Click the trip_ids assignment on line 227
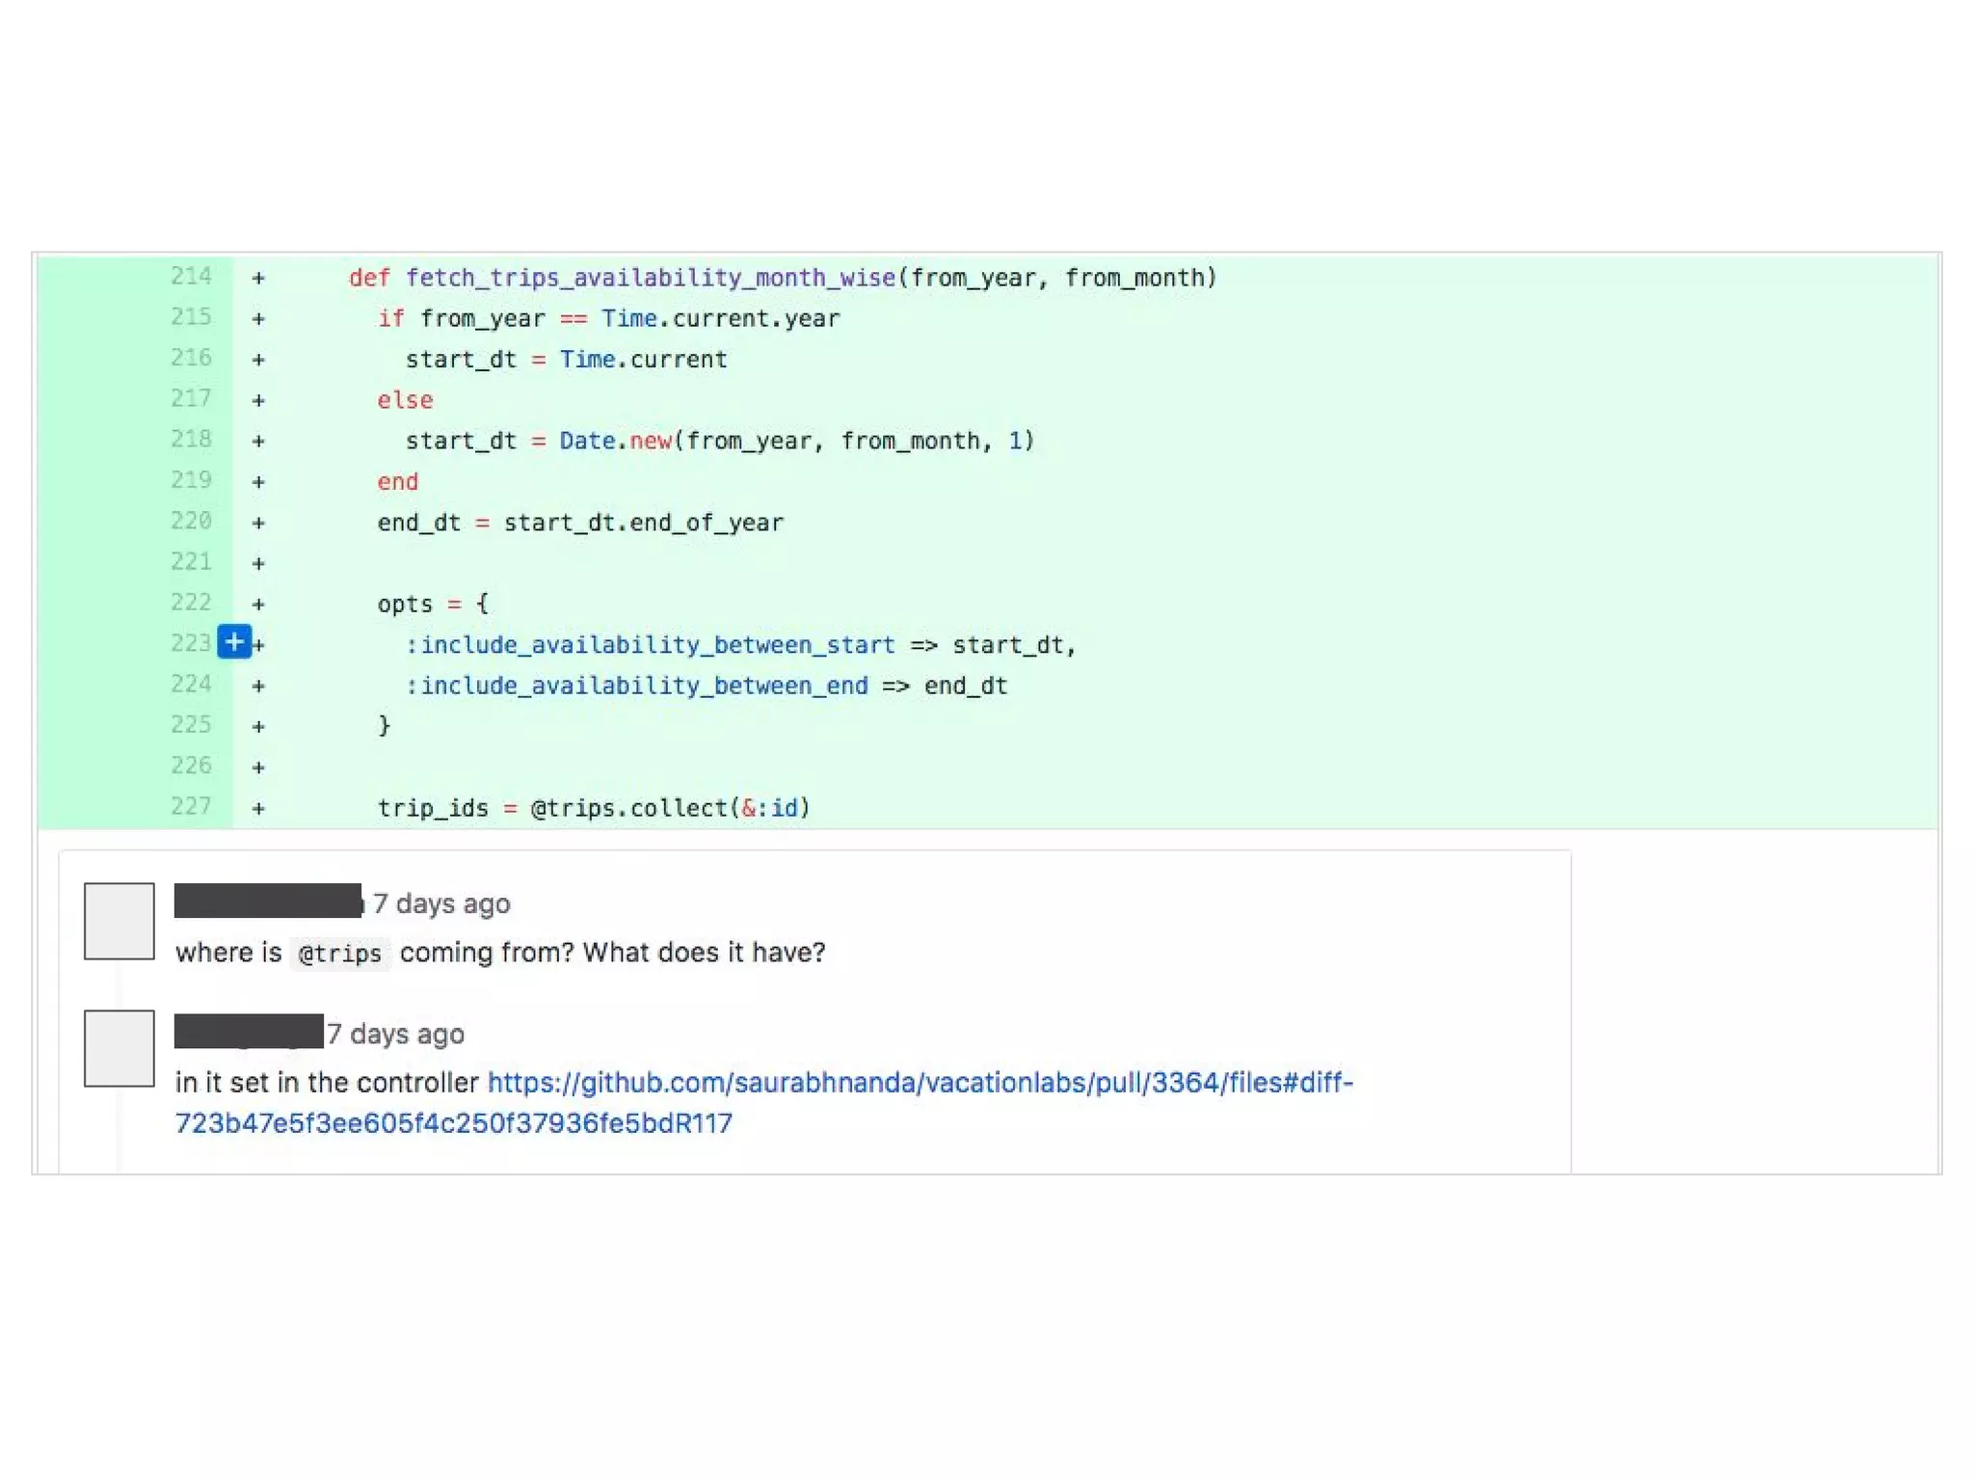This screenshot has height=1481, width=1974. [x=433, y=808]
